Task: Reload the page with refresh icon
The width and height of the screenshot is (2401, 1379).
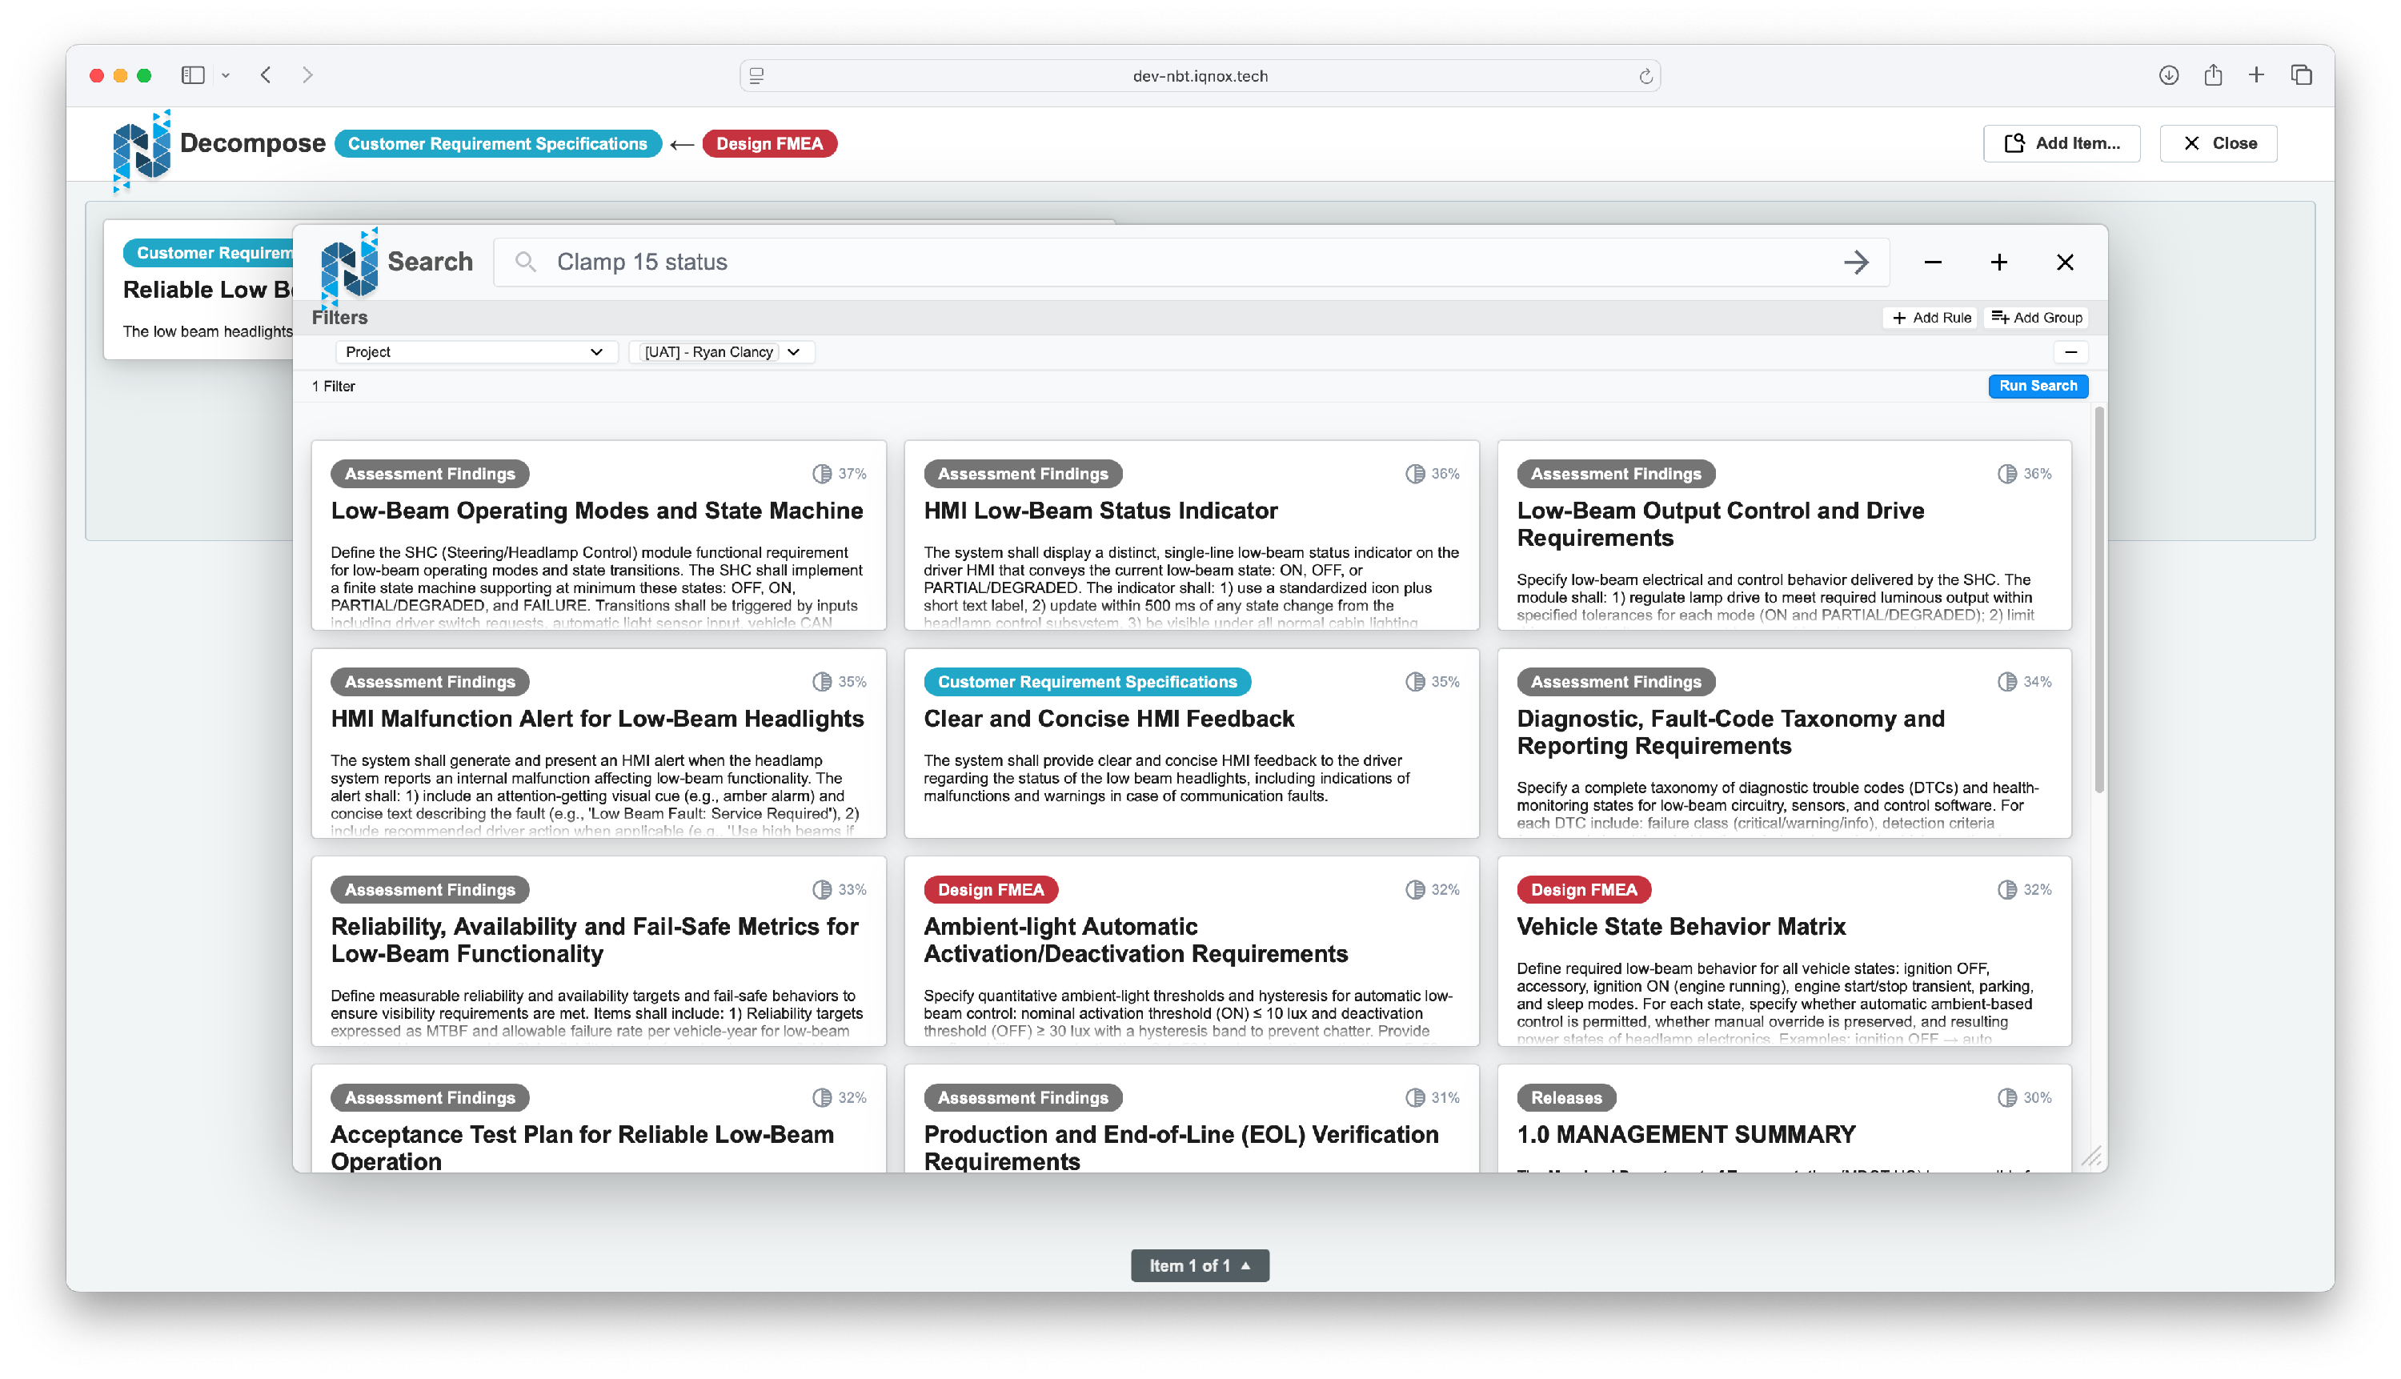Action: (x=1645, y=76)
